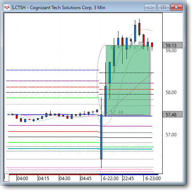Click the 57.48 label inside the green box
Image resolution: width=193 pixels, height=192 pixels.
tap(117, 112)
